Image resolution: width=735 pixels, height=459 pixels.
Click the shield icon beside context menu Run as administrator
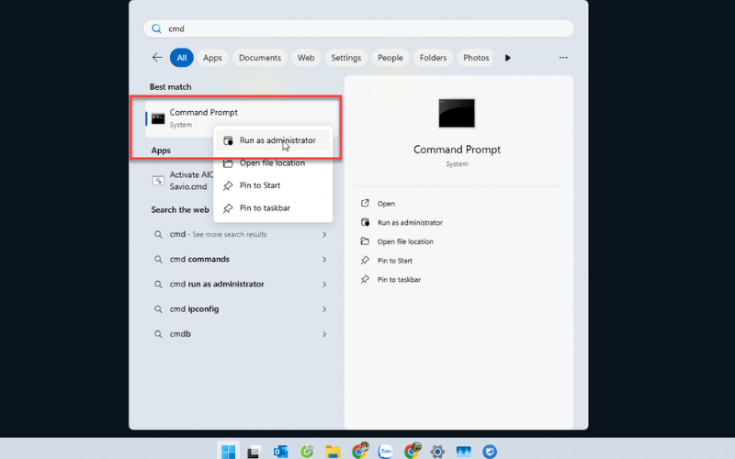click(228, 140)
